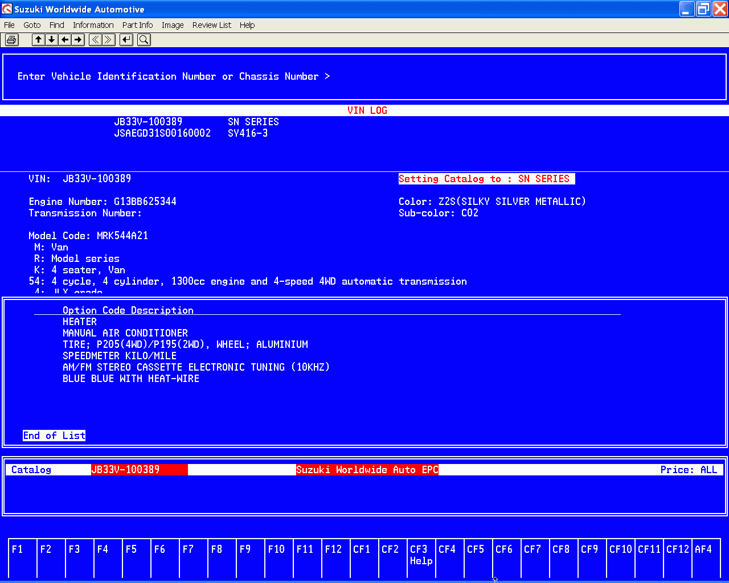
Task: Click the CF6 function key button
Action: point(507,558)
